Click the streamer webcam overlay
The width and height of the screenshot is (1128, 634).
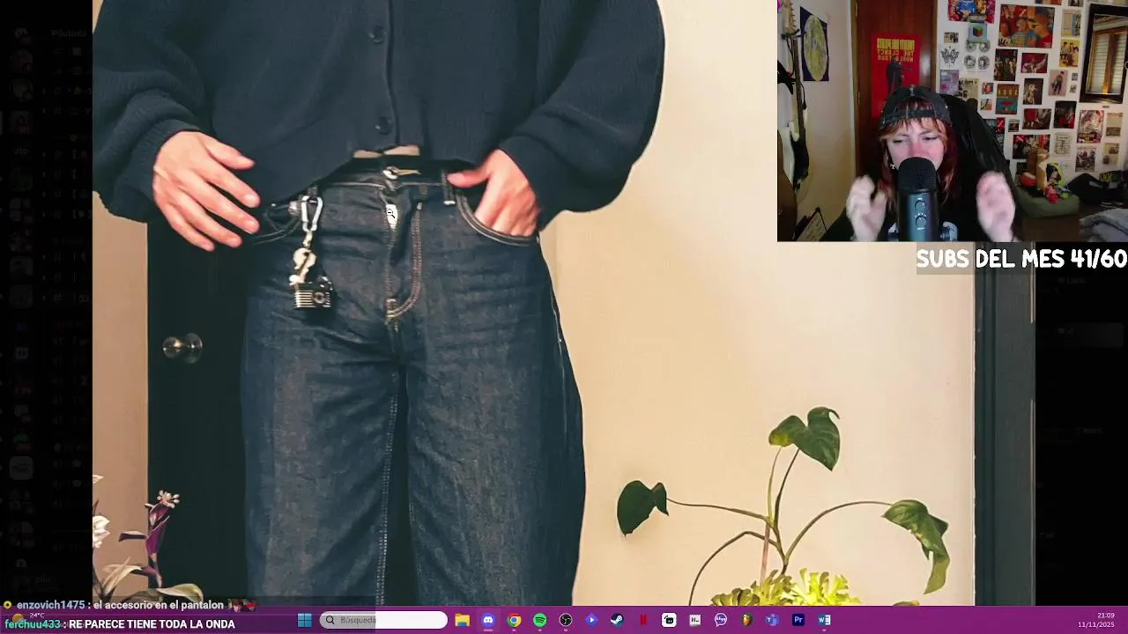(952, 121)
